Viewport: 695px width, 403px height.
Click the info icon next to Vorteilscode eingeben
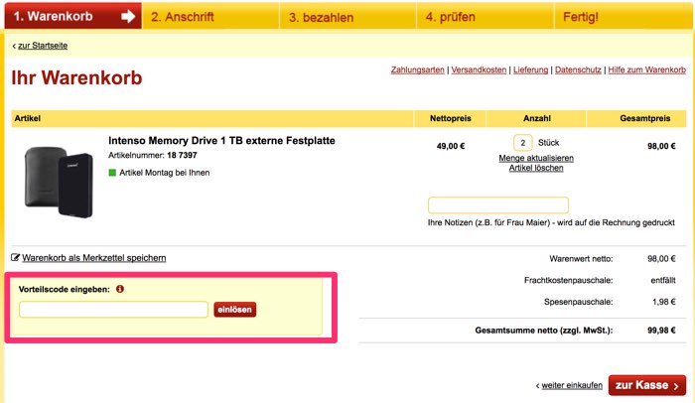[x=120, y=289]
